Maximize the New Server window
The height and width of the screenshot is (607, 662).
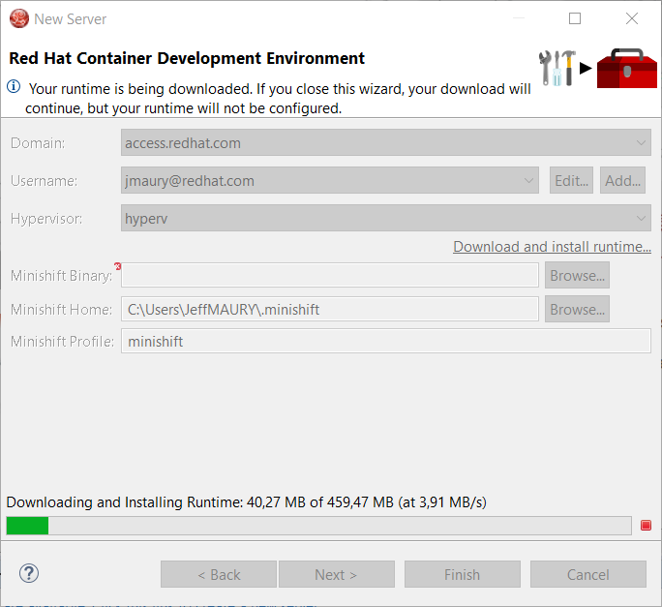pos(575,18)
